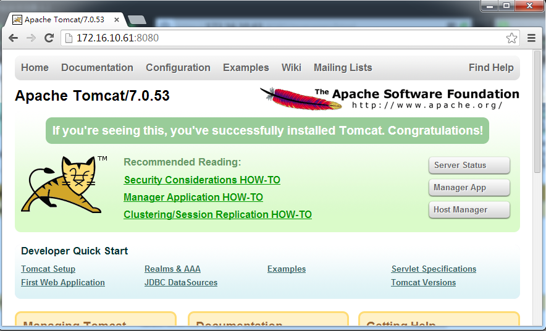Open the Chrome hamburger menu

(531, 38)
